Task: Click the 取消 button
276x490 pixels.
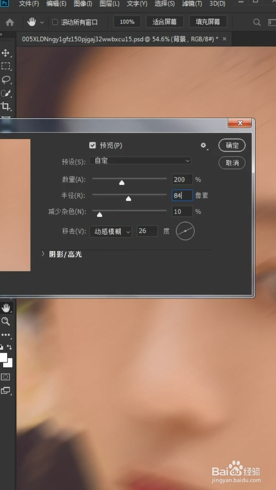Action: click(x=232, y=163)
